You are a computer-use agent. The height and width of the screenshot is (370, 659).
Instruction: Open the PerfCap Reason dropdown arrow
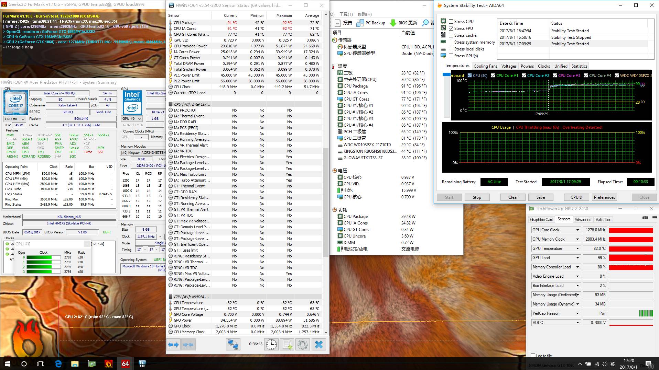point(577,313)
